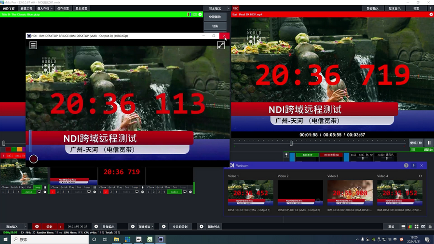Open recording settings gear beside 录制

[x=37, y=226]
